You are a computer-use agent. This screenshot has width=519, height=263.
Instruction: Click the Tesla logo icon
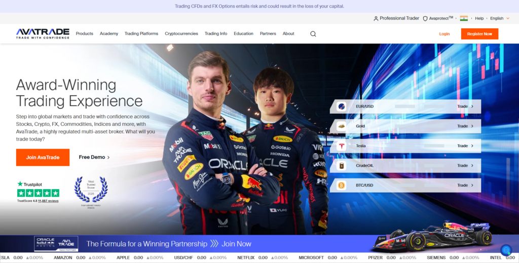click(x=342, y=146)
